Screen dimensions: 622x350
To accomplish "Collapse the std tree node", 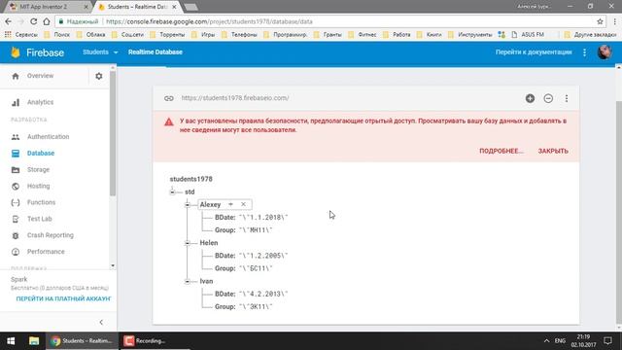I will point(172,192).
